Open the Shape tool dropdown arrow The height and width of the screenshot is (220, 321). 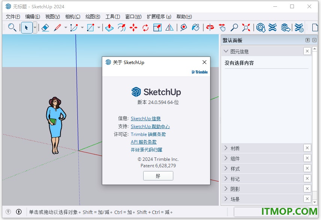[99, 27]
